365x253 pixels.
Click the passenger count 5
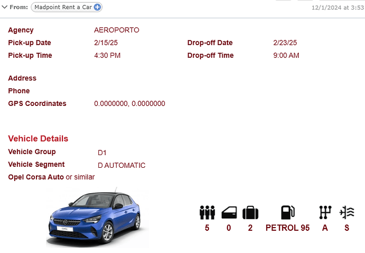pyautogui.click(x=207, y=228)
